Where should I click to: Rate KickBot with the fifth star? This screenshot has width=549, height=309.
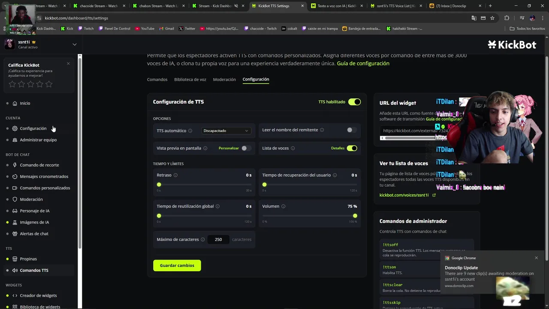click(x=49, y=84)
